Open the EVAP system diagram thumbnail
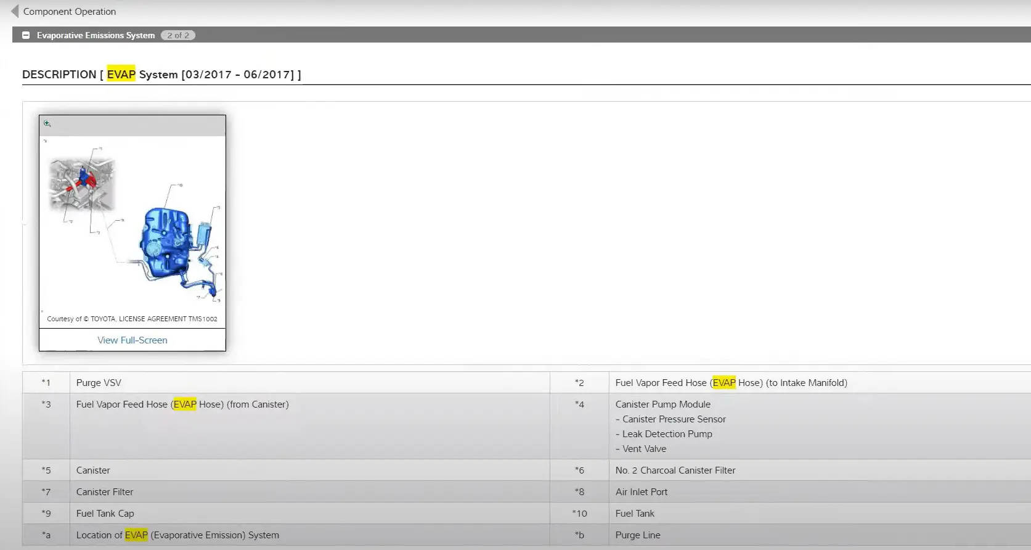 click(132, 224)
